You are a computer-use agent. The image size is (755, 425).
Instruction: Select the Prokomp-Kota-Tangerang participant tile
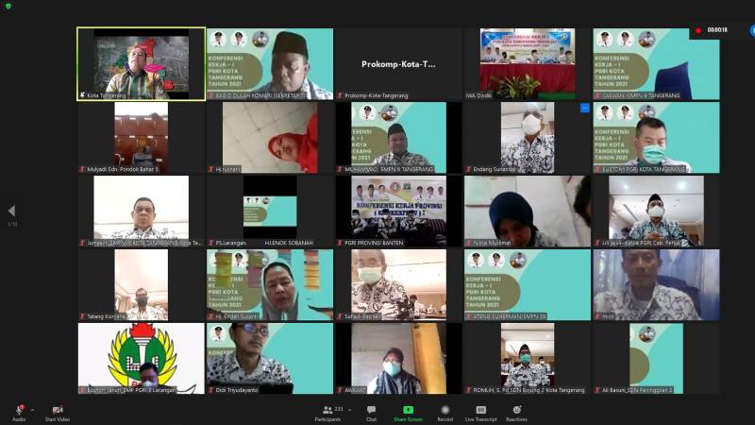398,63
